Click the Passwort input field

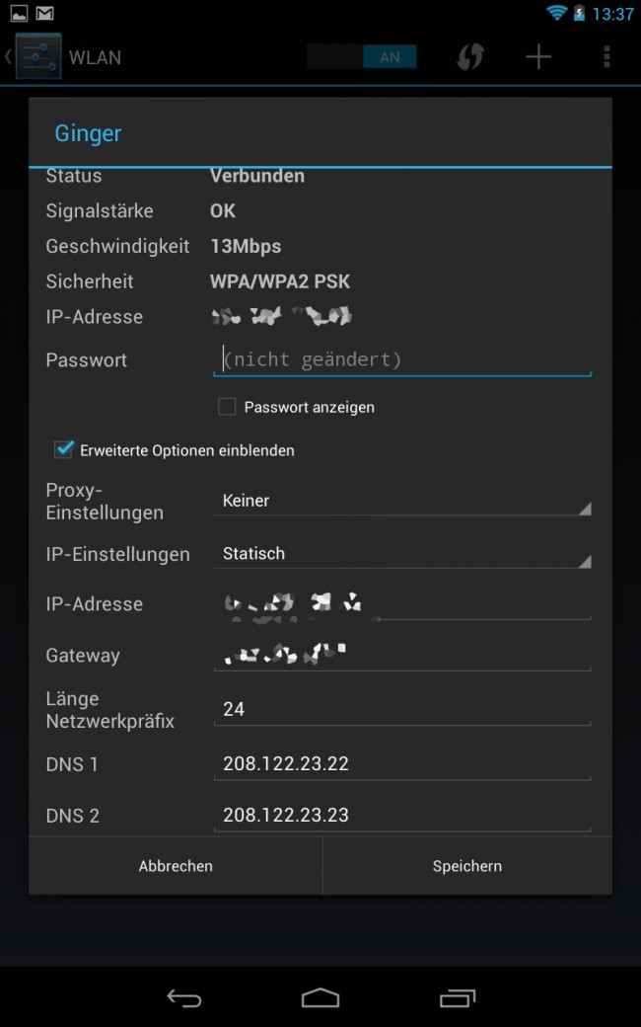pos(401,359)
